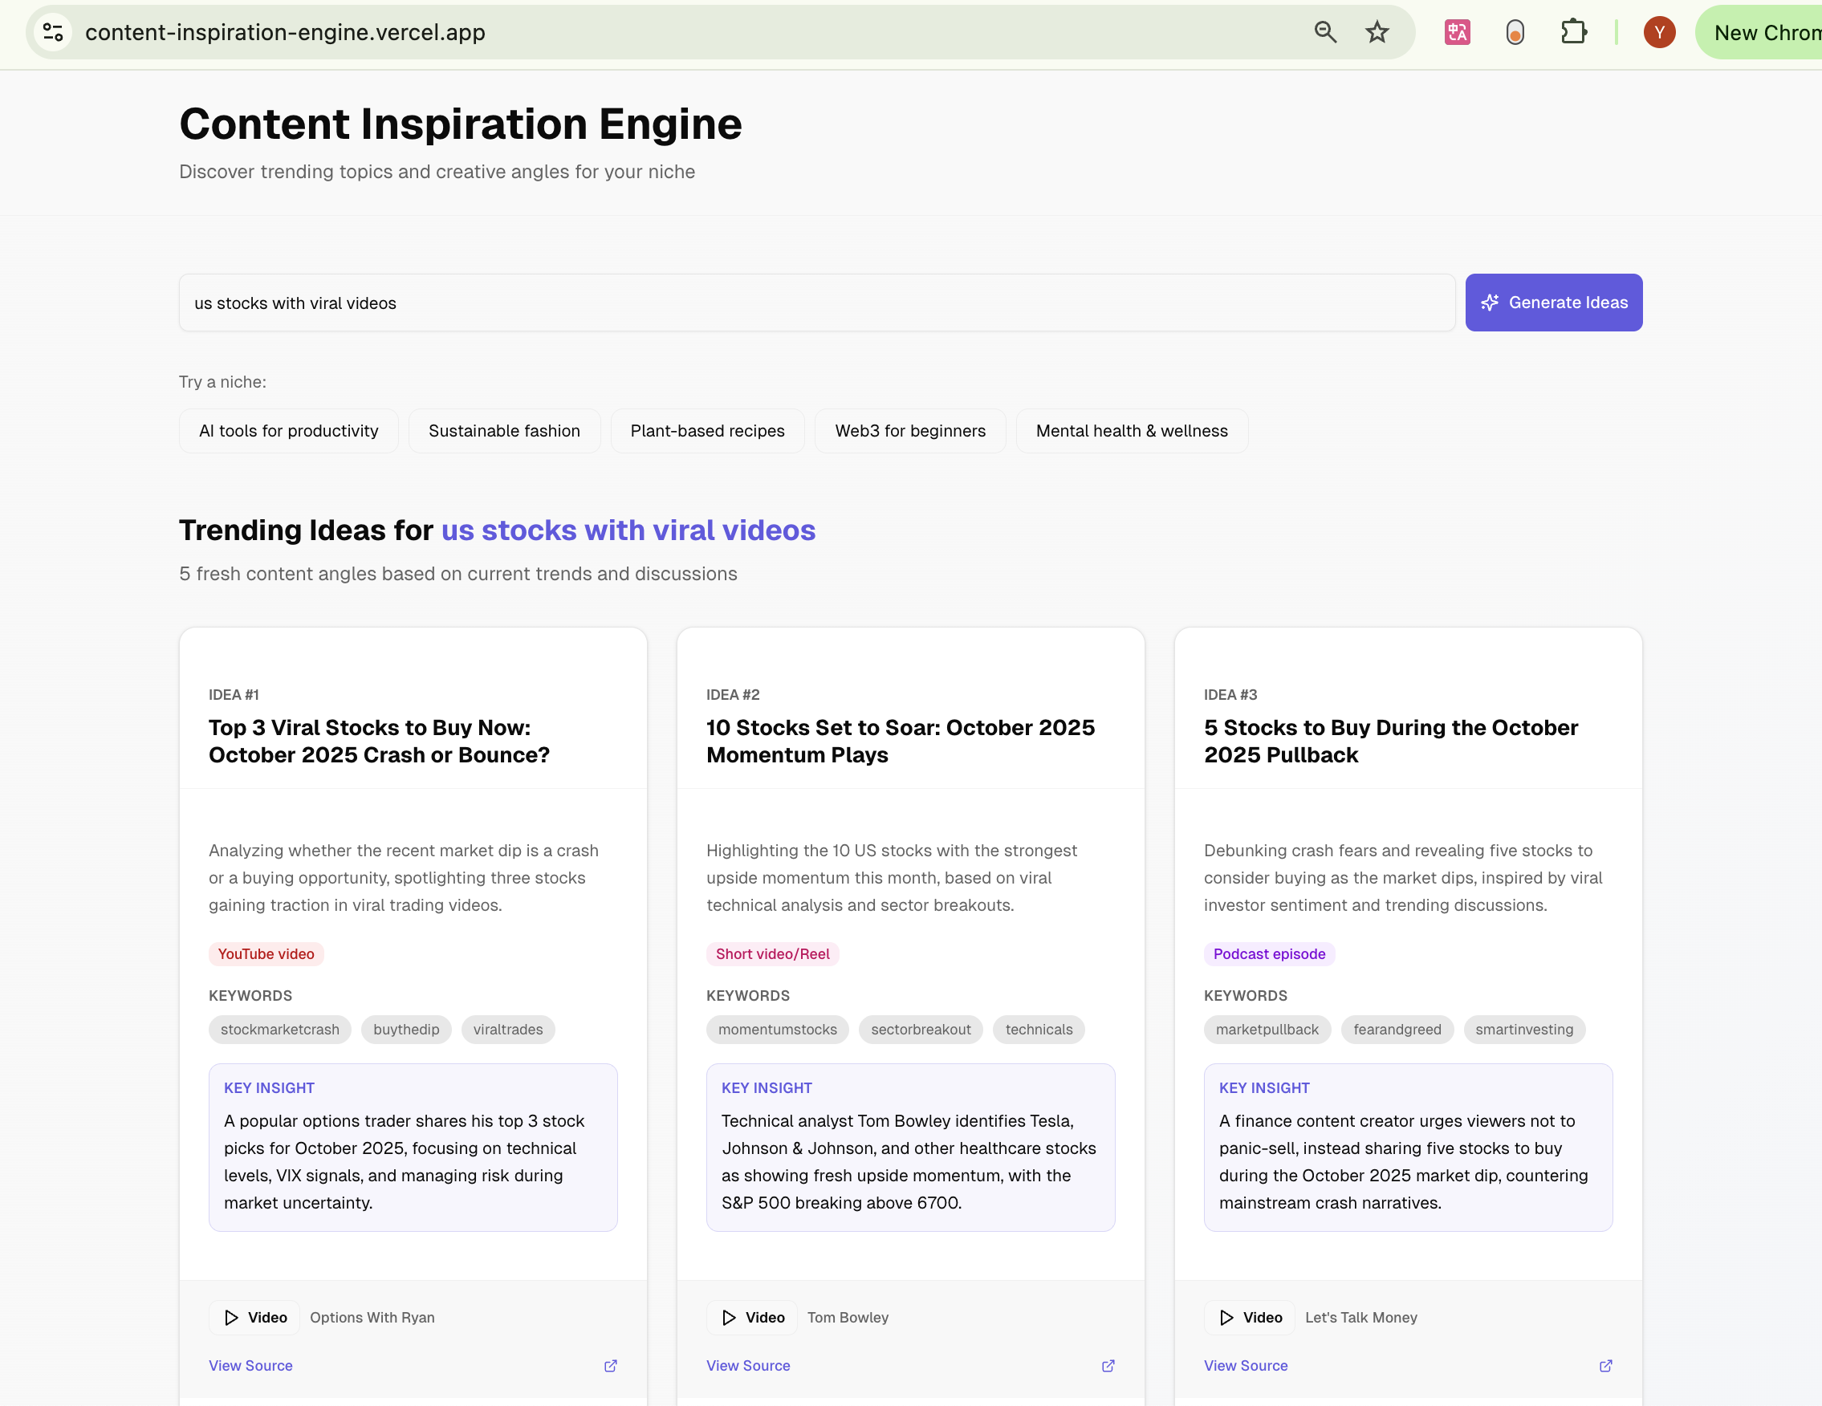Click the browser address bar URL
Screen dimensions: 1822x1406
click(285, 33)
